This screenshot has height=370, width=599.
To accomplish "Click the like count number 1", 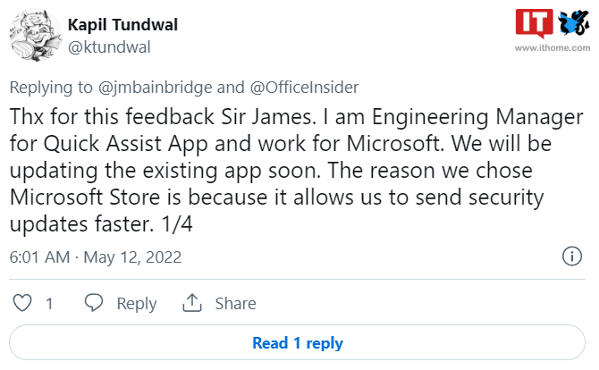I will (49, 304).
